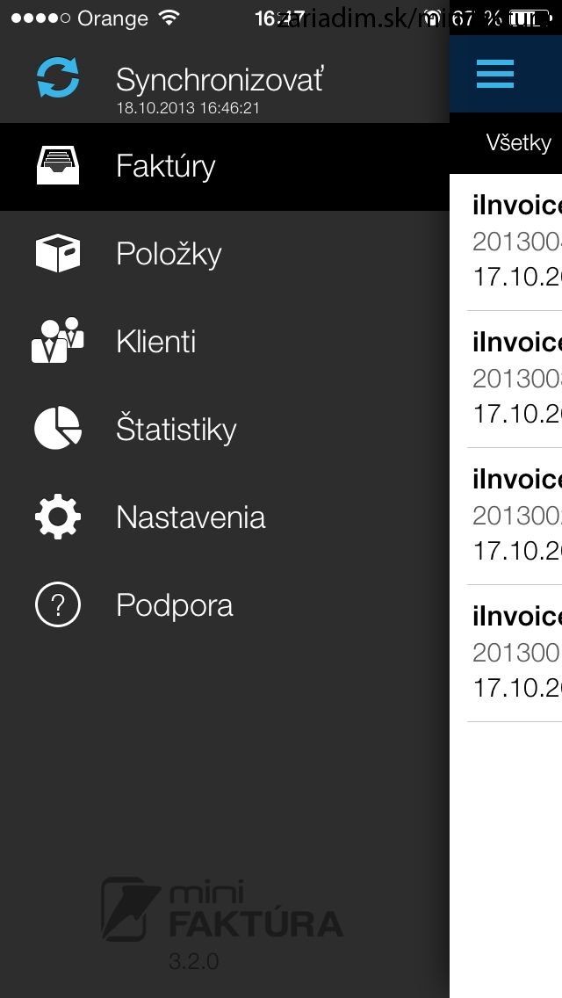Tap the mini Faktúra logo at bottom
Screen dimensions: 562x998
tap(222, 910)
